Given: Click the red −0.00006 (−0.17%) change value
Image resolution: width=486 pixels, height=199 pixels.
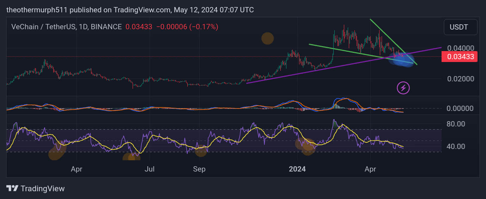Looking at the screenshot, I should 187,26.
